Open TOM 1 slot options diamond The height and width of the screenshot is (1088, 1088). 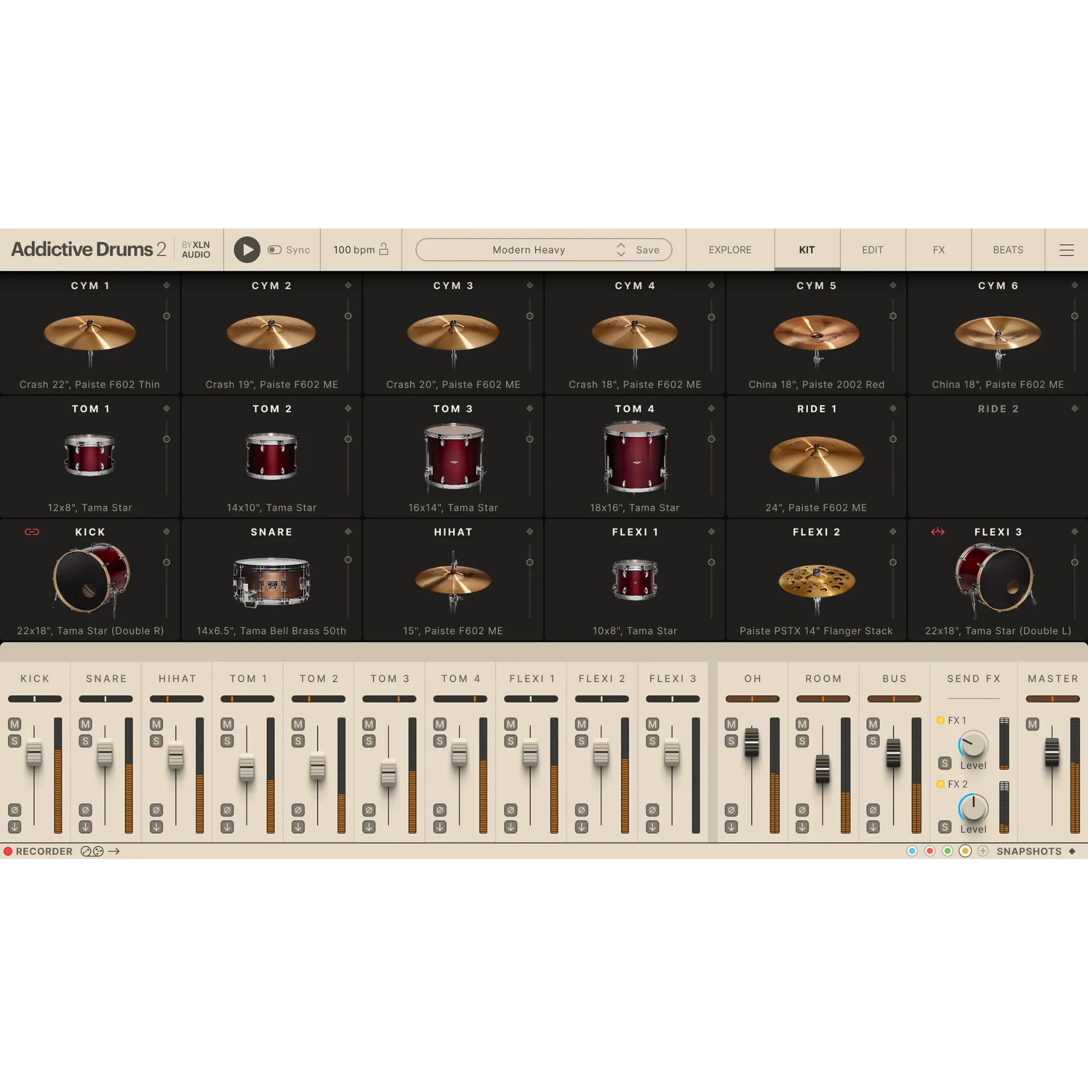tap(167, 408)
